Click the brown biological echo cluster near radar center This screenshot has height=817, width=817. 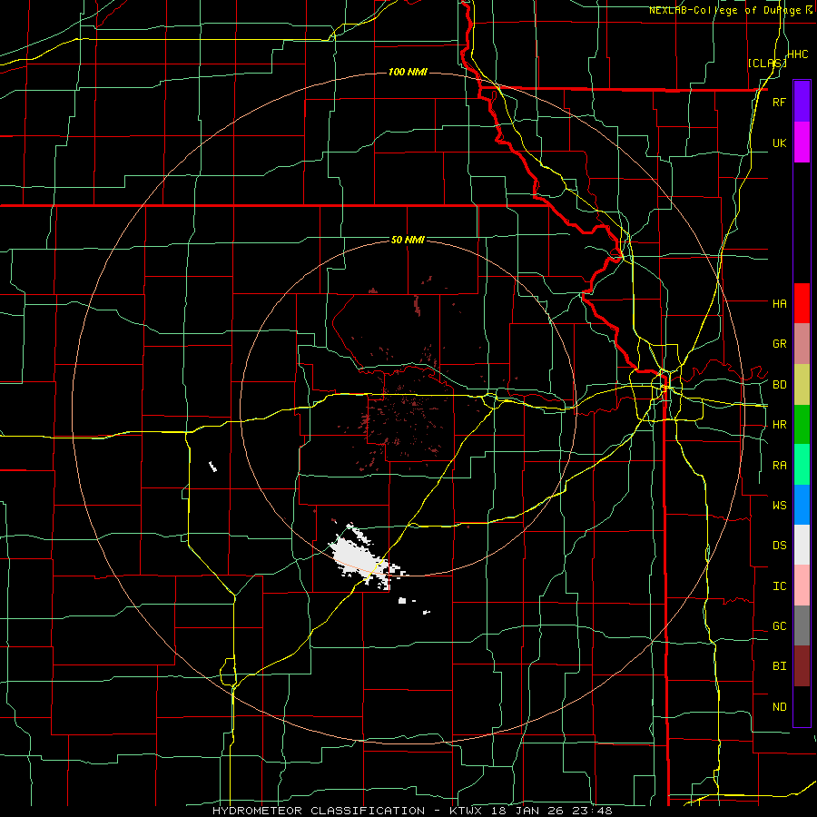pyautogui.click(x=404, y=417)
